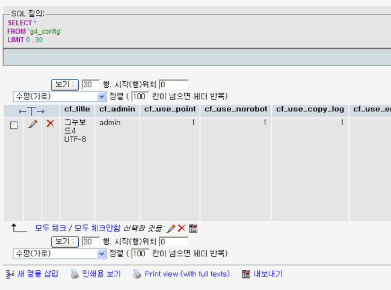Click printer icon beside Print view full texts
The width and height of the screenshot is (391, 290).
click(x=137, y=274)
